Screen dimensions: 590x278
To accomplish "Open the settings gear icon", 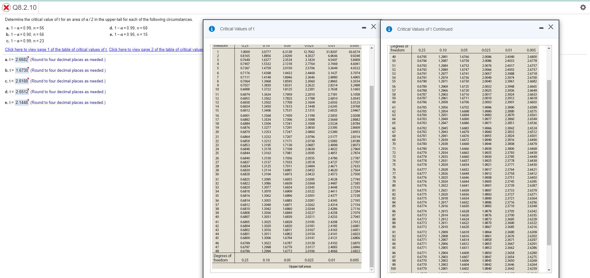I will (583, 7).
